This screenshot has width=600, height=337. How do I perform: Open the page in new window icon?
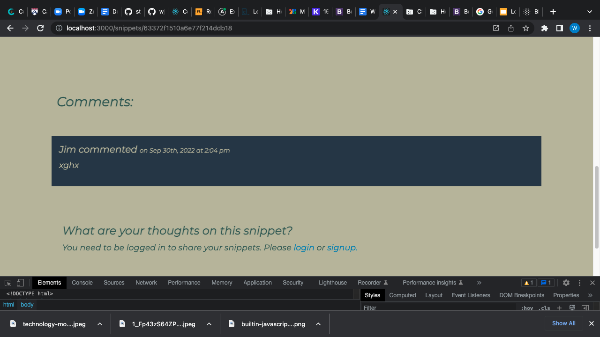click(496, 28)
